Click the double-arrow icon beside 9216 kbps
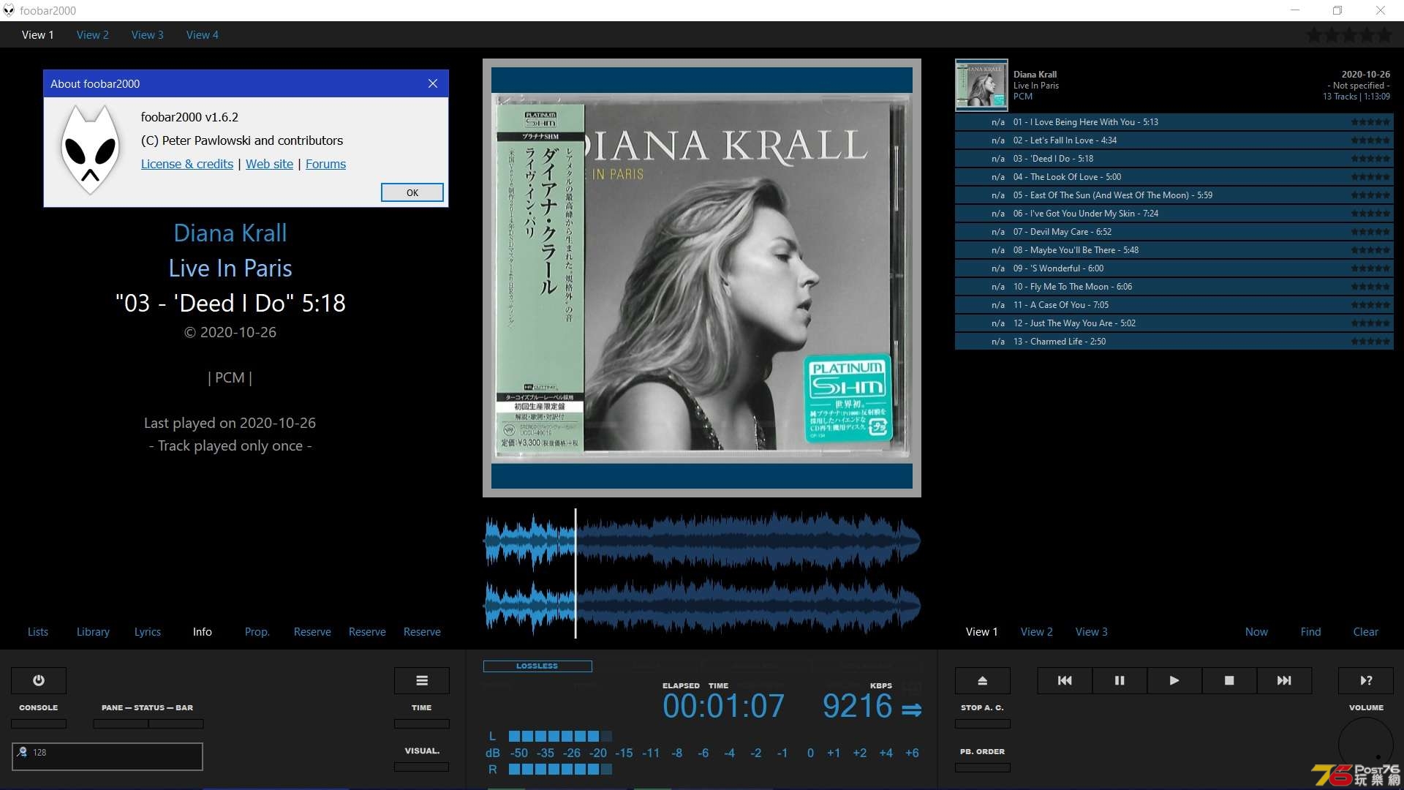Screen dimensions: 1404x790 tap(911, 710)
